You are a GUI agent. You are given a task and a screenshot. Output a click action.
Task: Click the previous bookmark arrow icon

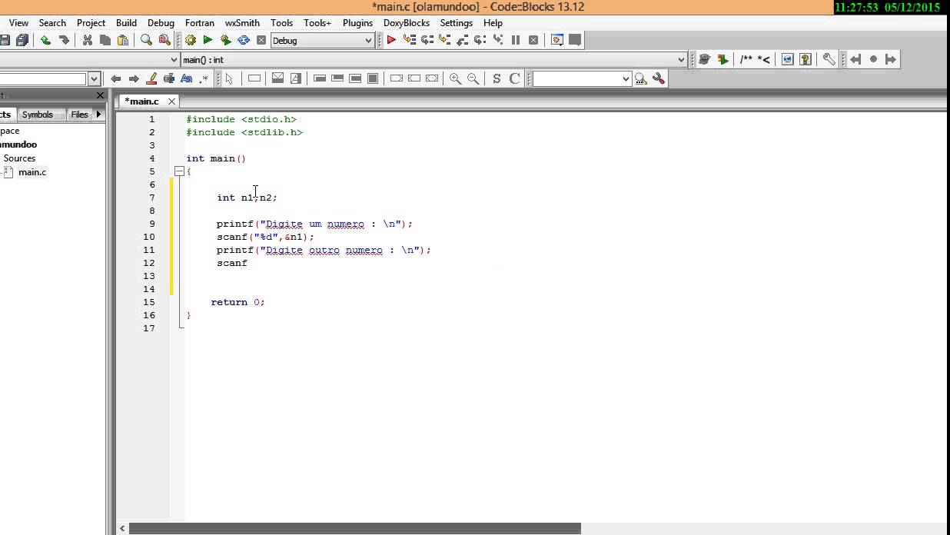click(x=855, y=59)
